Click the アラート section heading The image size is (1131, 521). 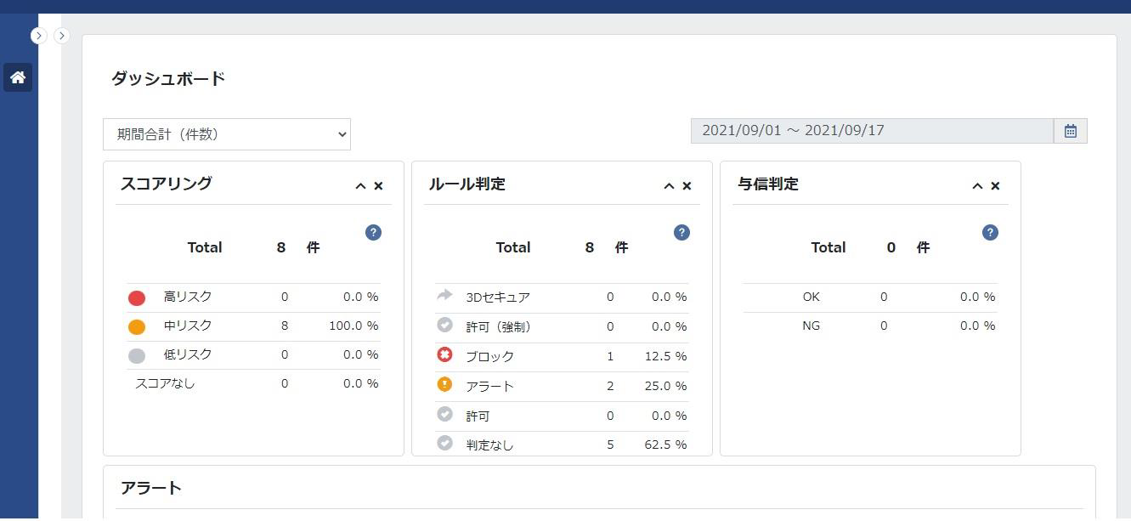(151, 488)
